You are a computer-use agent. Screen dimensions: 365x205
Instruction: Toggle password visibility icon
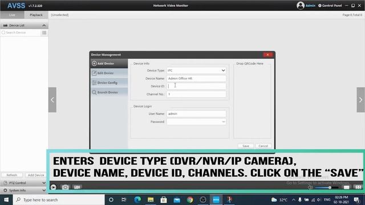point(223,121)
